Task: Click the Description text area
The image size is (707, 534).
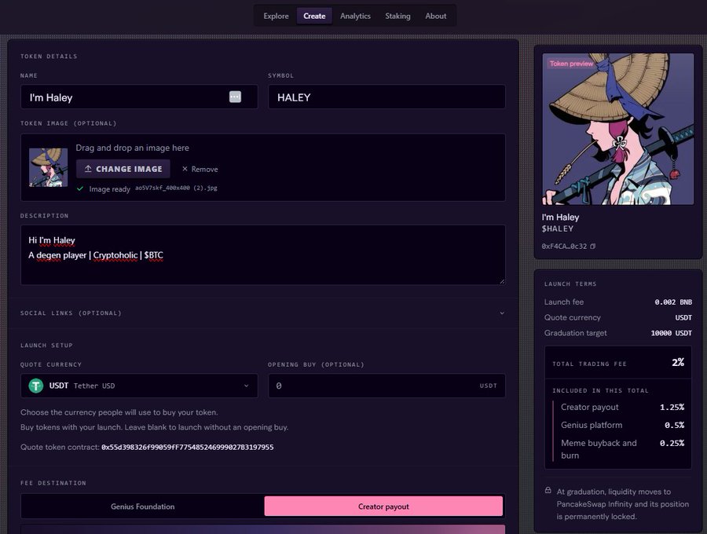Action: pyautogui.click(x=263, y=254)
